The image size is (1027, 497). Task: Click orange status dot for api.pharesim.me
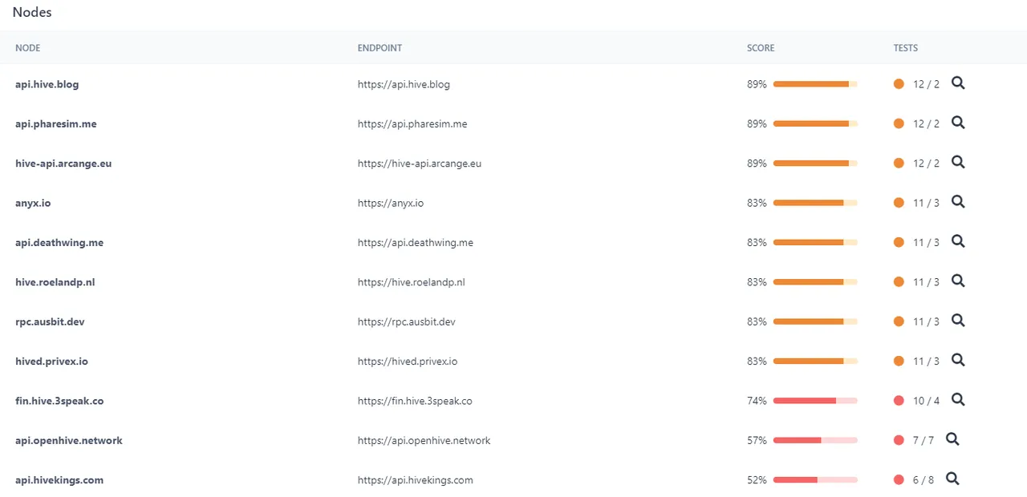pos(899,123)
